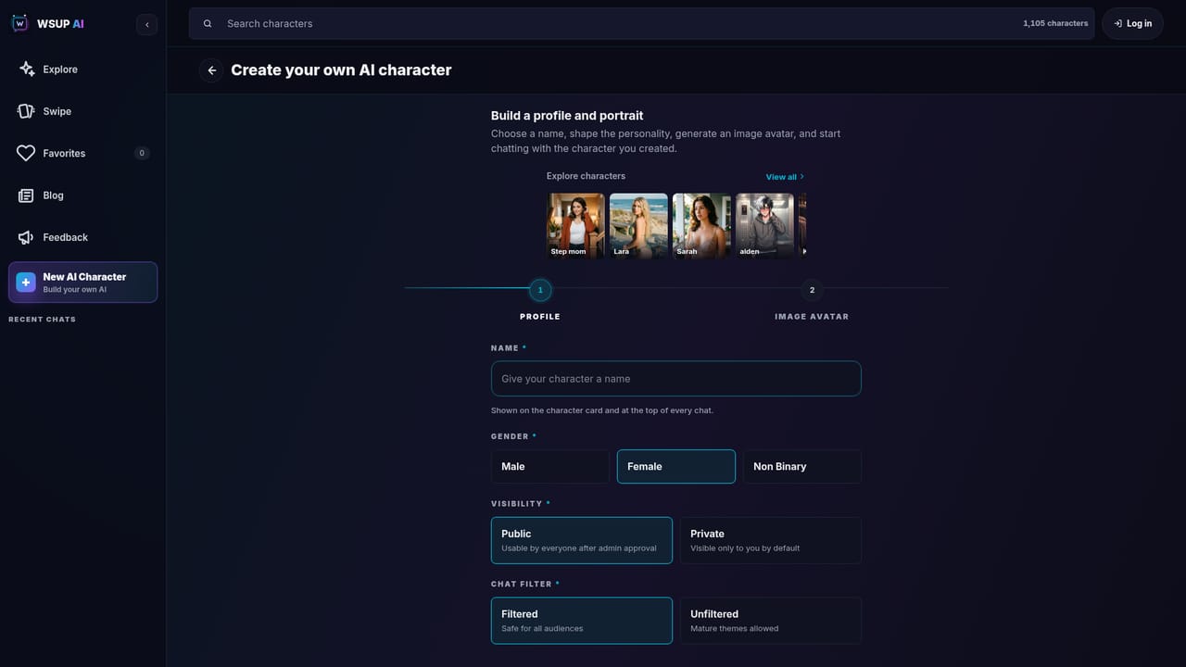Open the Explore menu item

[x=83, y=69]
